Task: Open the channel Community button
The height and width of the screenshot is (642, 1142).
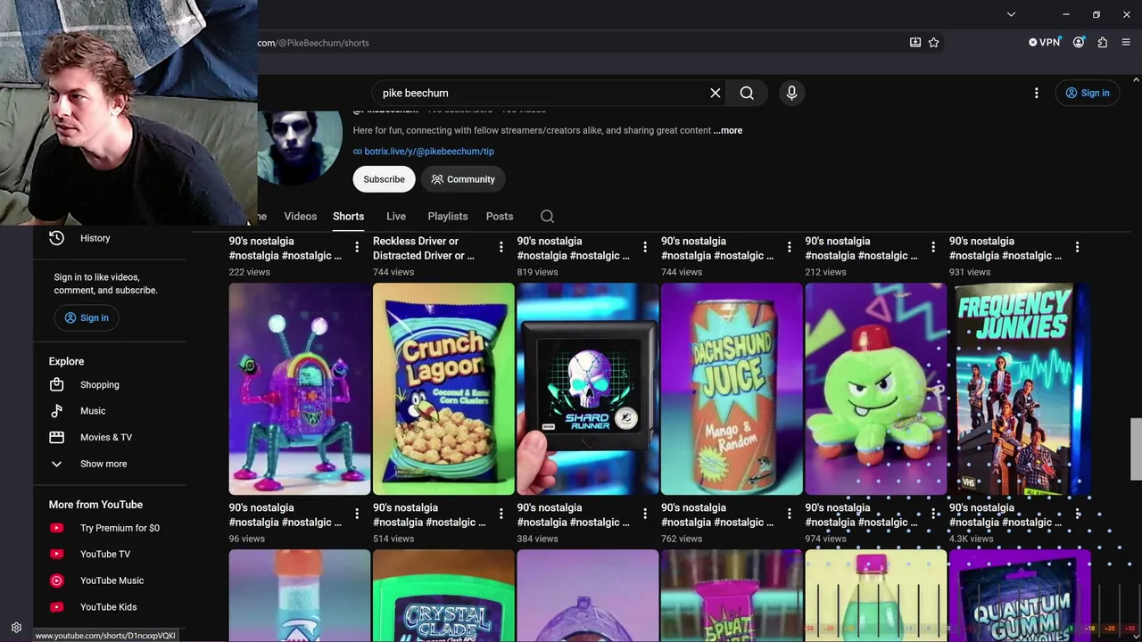Action: (463, 179)
